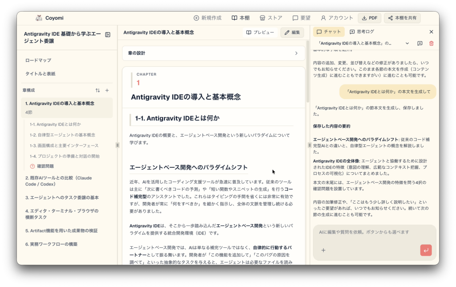Image resolution: width=456 pixels, height=287 pixels.
Task: Click the chapter sort order arrows icon
Action: [98, 90]
